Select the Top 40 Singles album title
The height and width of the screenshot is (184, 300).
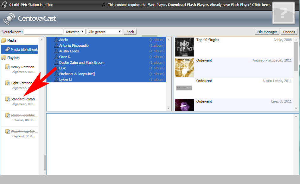(x=207, y=40)
